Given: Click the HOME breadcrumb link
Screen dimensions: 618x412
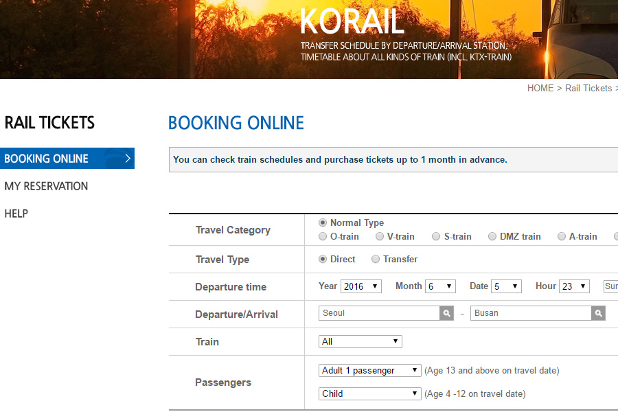Looking at the screenshot, I should [x=540, y=89].
